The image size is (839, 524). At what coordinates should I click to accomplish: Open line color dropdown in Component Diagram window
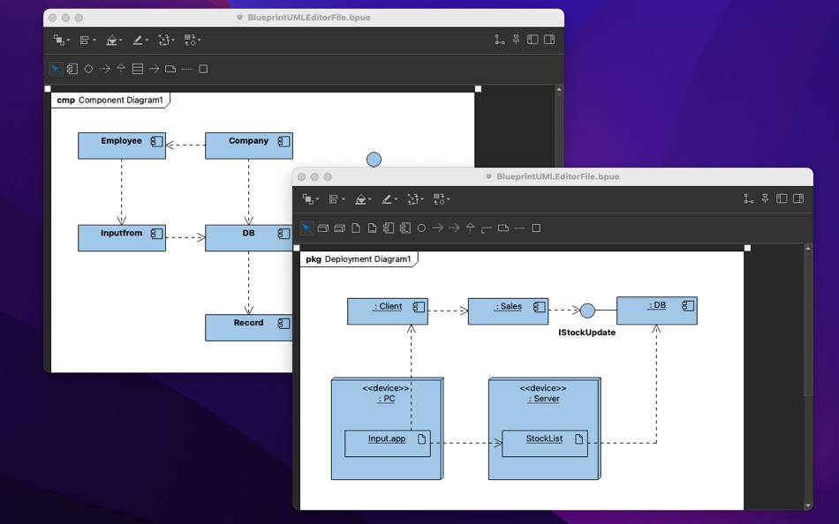click(140, 40)
